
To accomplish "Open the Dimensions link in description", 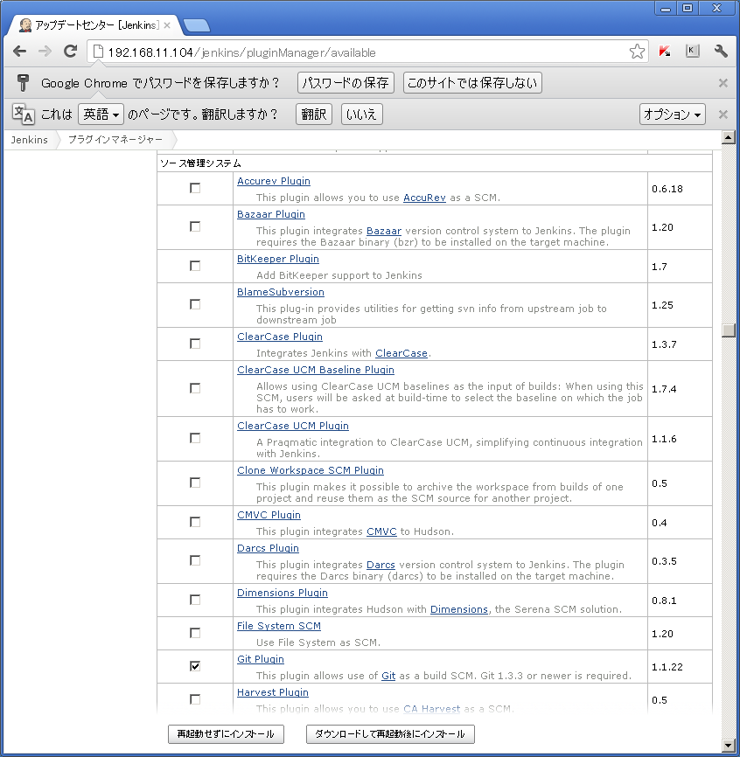I will pos(459,609).
